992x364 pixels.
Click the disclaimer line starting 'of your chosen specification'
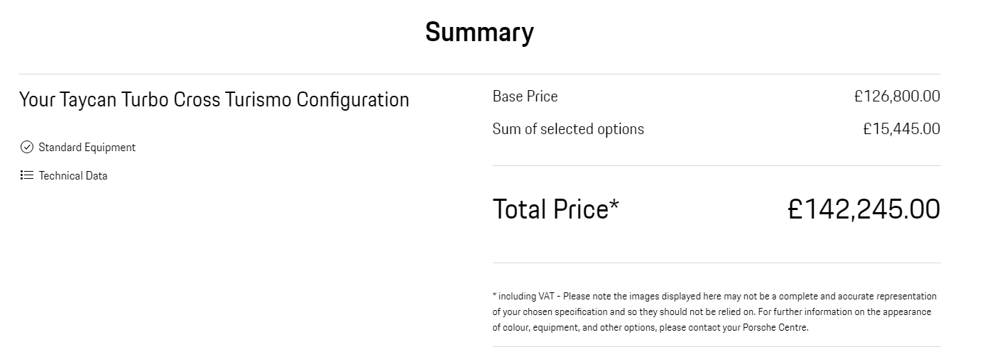712,311
